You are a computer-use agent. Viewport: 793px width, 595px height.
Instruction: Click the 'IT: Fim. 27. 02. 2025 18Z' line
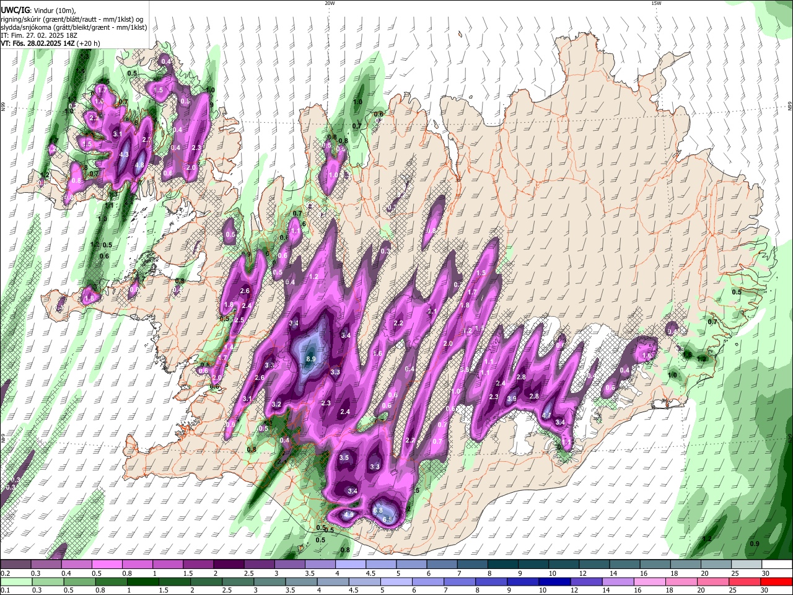[x=39, y=35]
